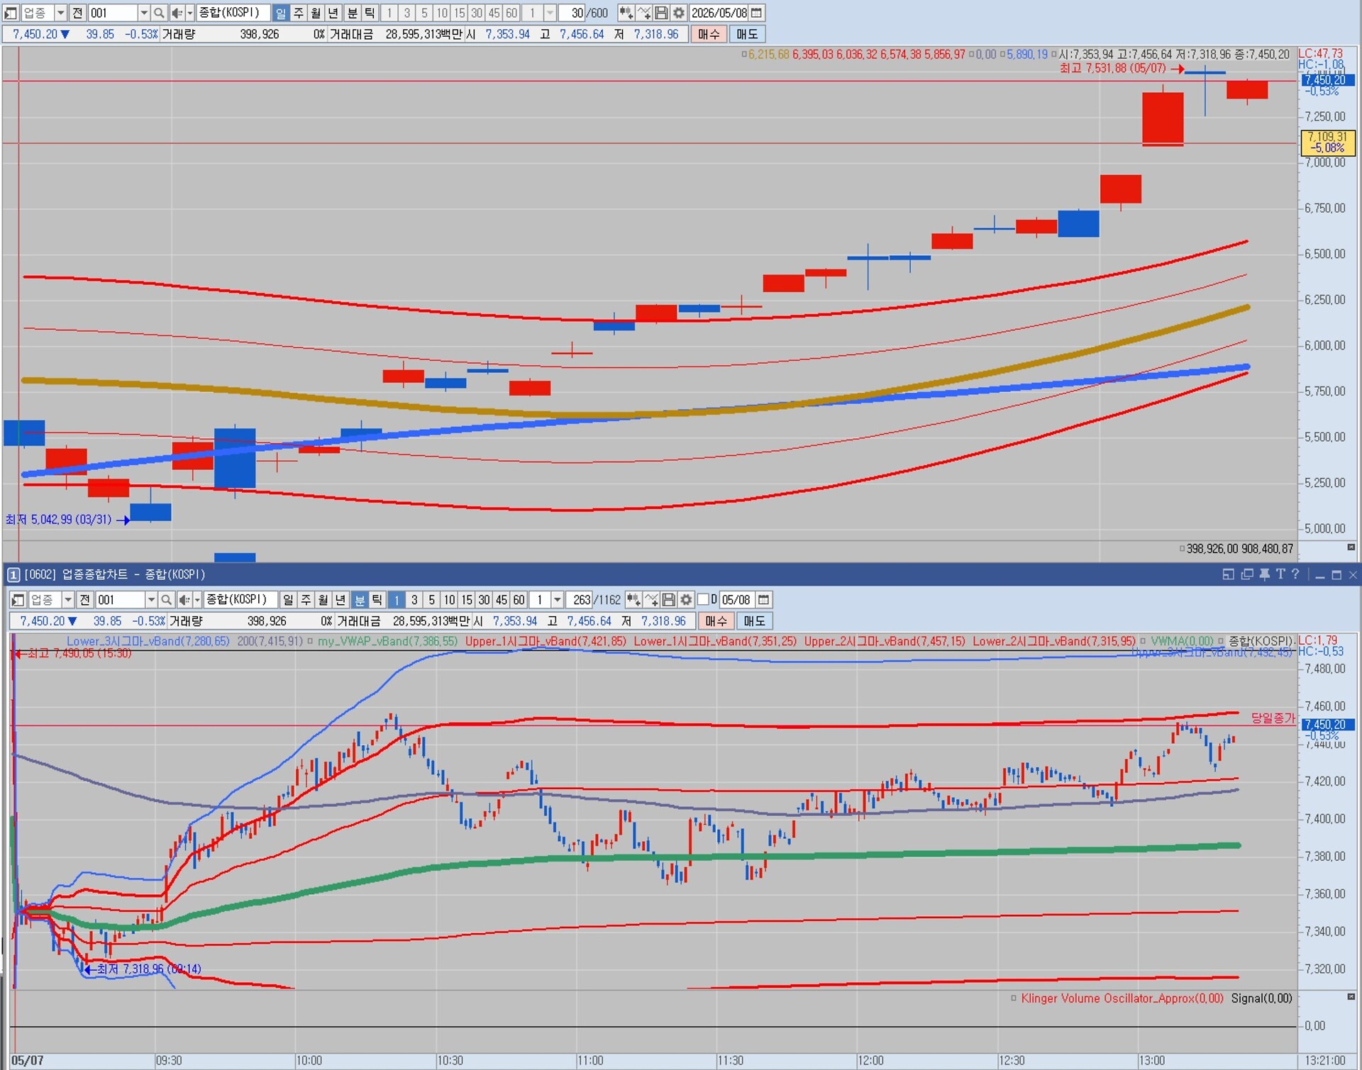Click the chart layout icon in the upper toolbar
Viewport: 1362px width, 1070px height.
(11, 13)
